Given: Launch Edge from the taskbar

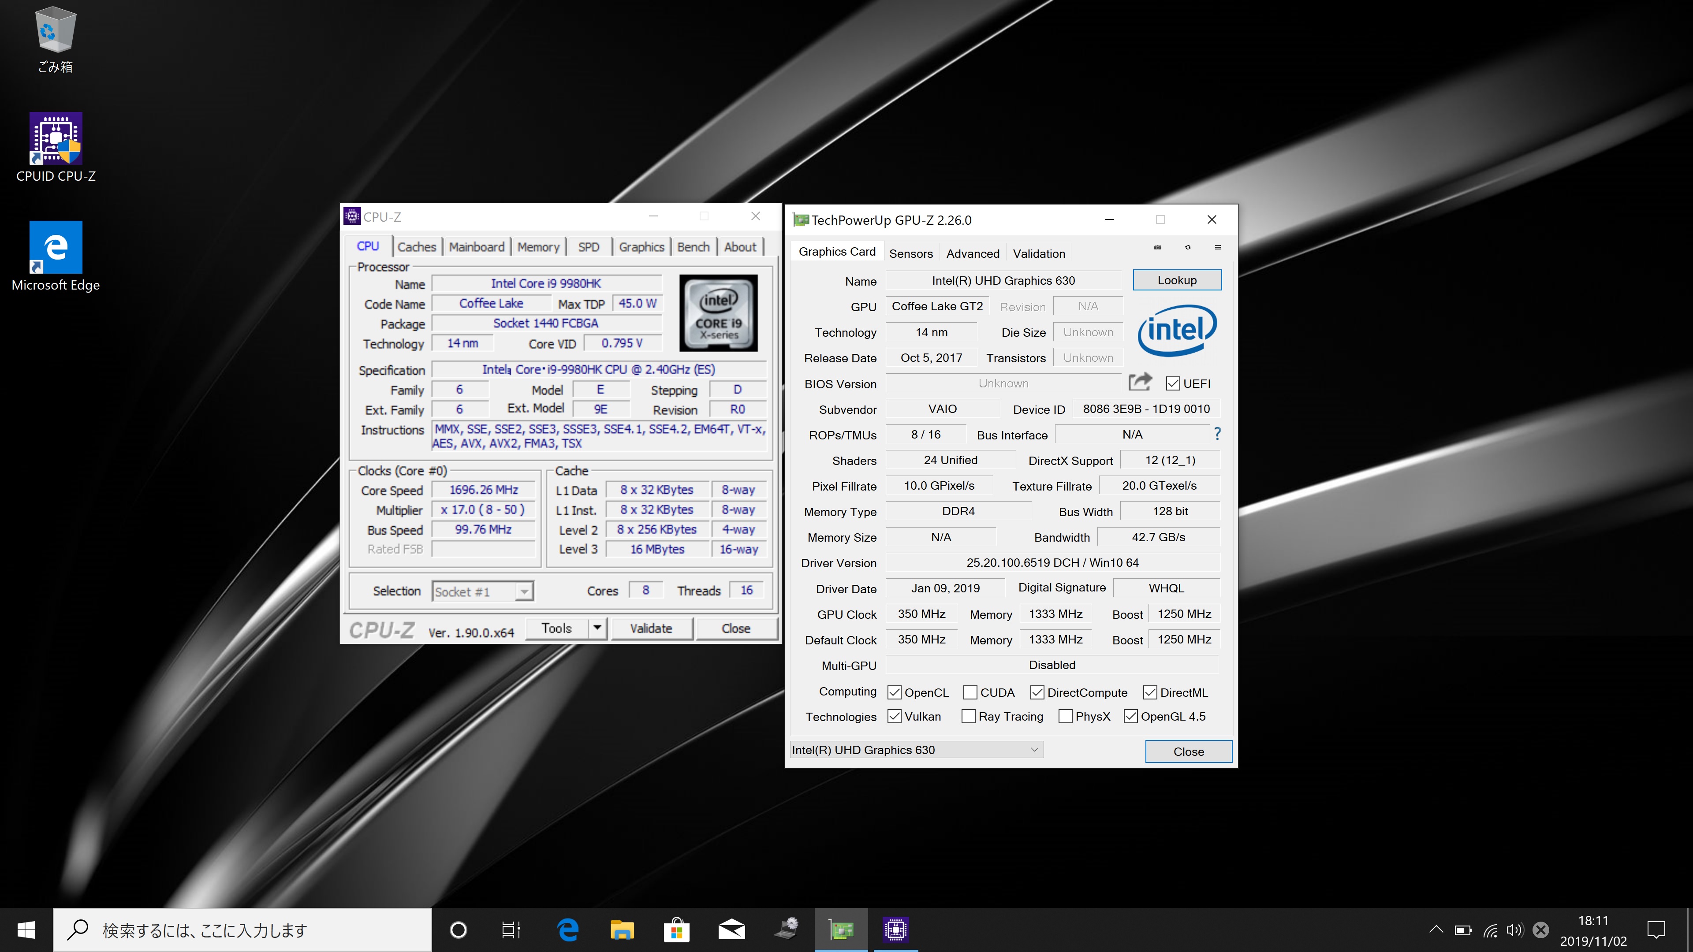Looking at the screenshot, I should tap(568, 930).
